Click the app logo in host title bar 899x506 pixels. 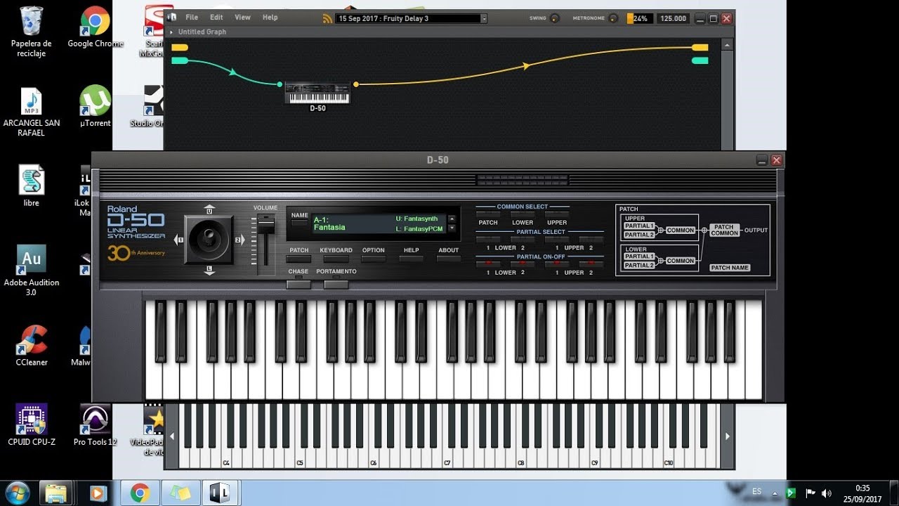[x=172, y=18]
